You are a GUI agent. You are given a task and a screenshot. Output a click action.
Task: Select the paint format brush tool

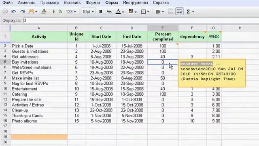pyautogui.click(x=44, y=11)
